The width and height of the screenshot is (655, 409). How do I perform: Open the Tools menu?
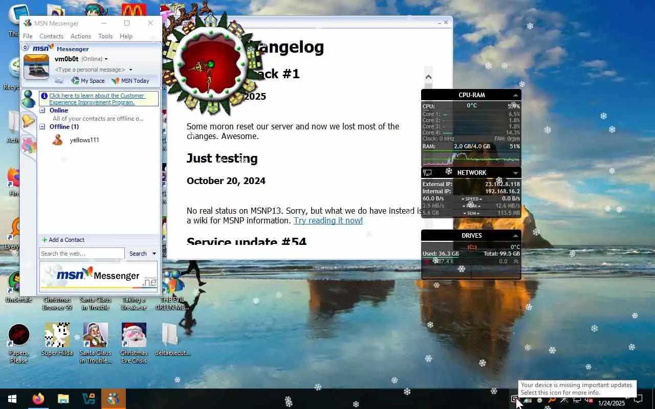[x=105, y=36]
